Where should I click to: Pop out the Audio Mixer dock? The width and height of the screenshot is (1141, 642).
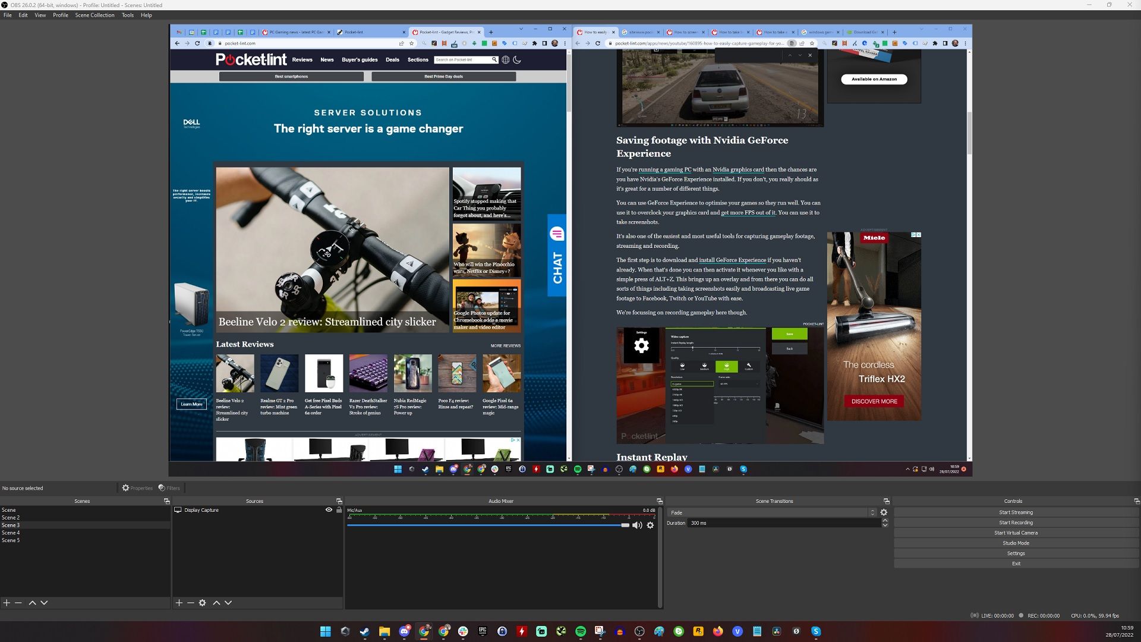(660, 501)
